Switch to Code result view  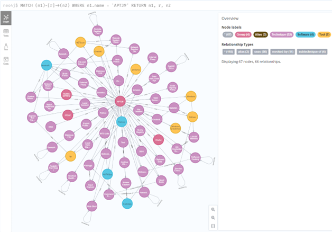tap(6, 61)
